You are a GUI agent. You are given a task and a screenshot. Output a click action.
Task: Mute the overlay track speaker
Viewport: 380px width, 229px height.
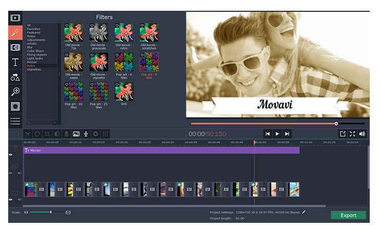19,173
